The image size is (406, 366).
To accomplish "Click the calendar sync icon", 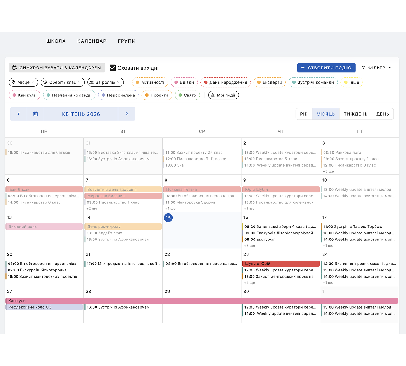I will (x=15, y=68).
